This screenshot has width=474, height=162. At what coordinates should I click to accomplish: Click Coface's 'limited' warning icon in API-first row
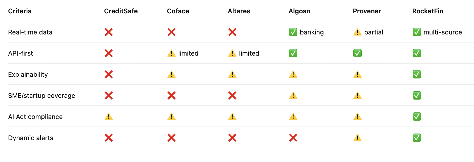click(x=171, y=53)
